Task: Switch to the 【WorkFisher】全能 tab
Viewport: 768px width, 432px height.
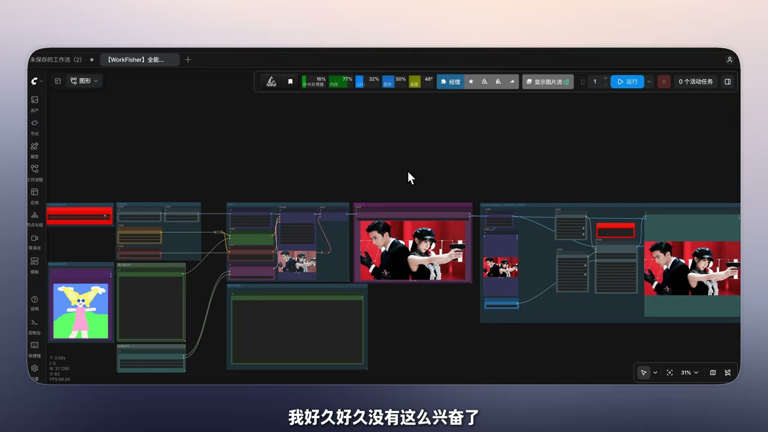Action: coord(139,59)
